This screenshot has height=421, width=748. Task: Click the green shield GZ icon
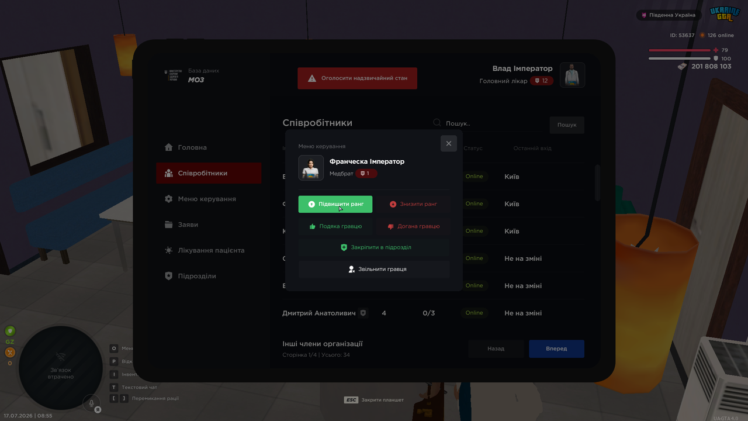(x=10, y=331)
